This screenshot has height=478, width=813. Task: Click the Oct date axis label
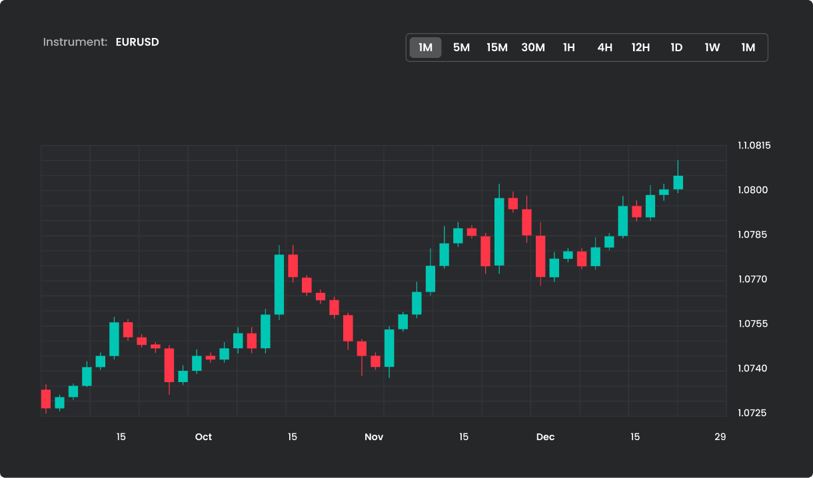coord(203,437)
